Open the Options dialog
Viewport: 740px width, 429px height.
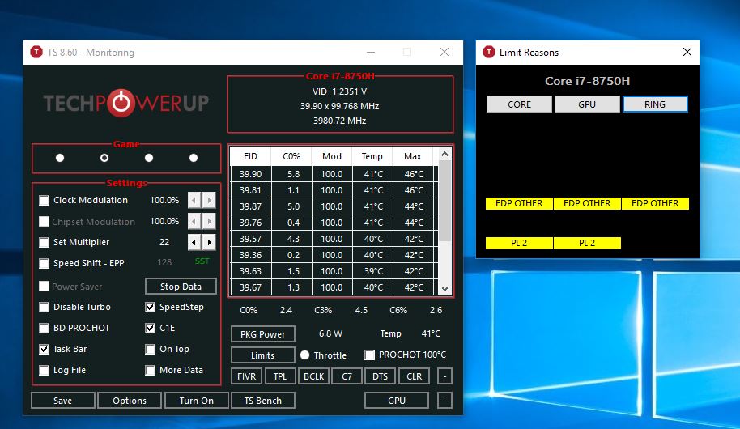[x=130, y=400]
